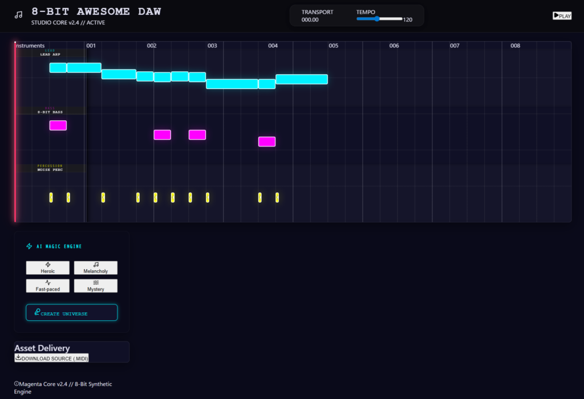Jump to bar 008 marker
This screenshot has width=584, height=399.
[515, 46]
